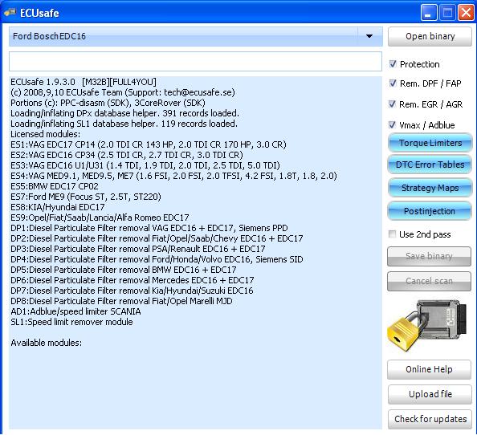477x435 pixels.
Task: Open Online Help
Action: [430, 369]
